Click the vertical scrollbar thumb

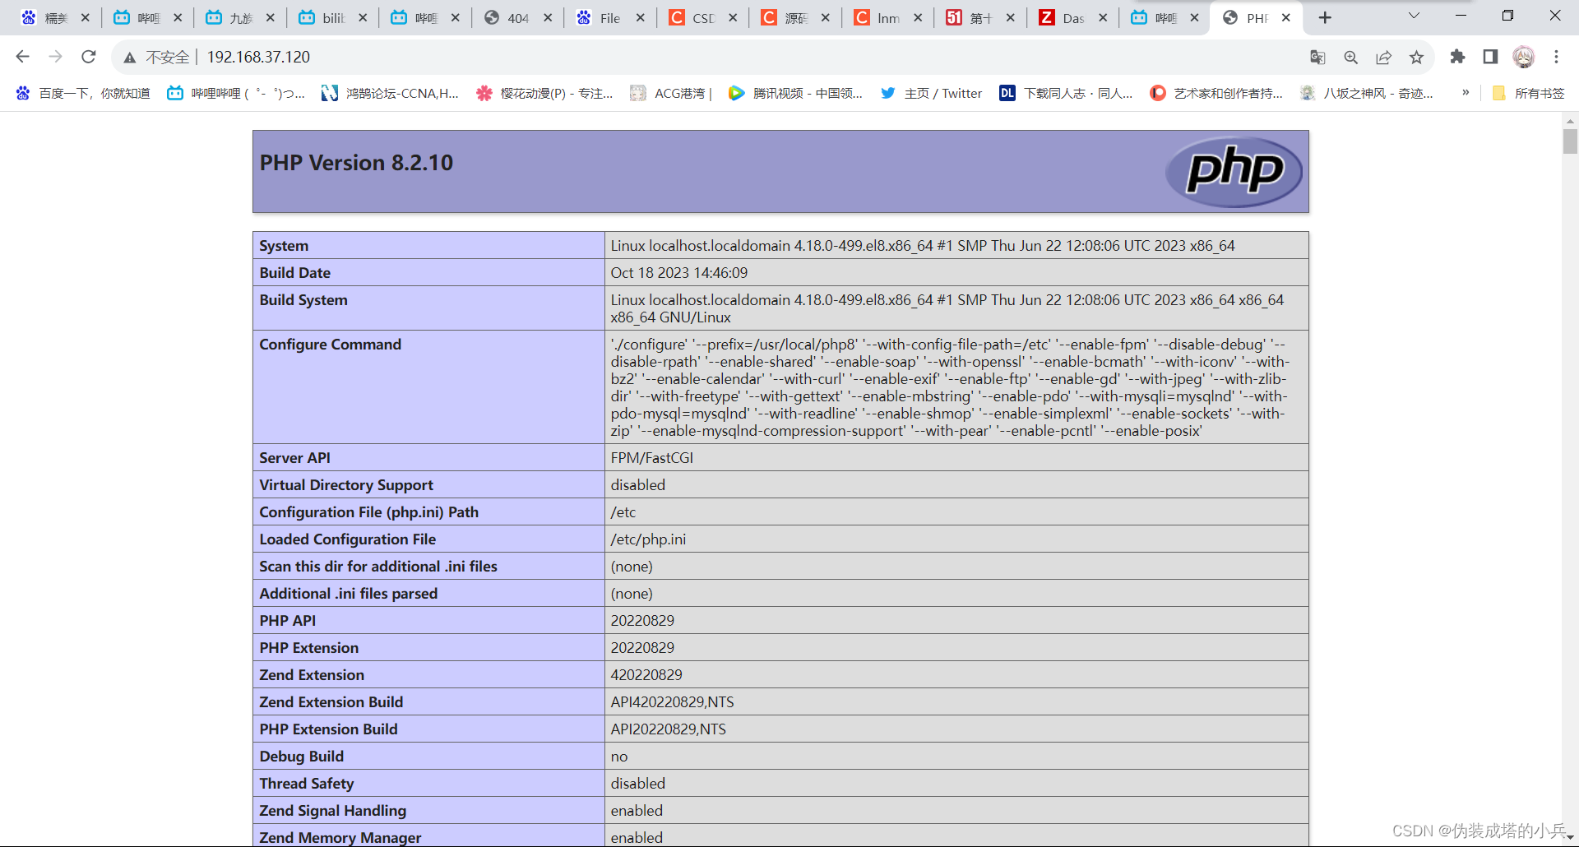tap(1570, 141)
